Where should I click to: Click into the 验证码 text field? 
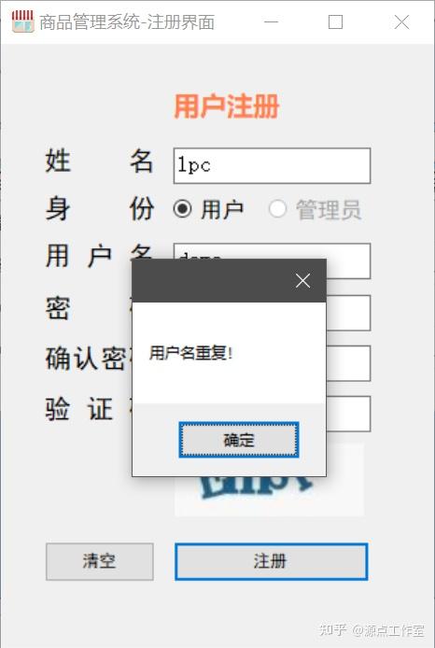[x=348, y=414]
